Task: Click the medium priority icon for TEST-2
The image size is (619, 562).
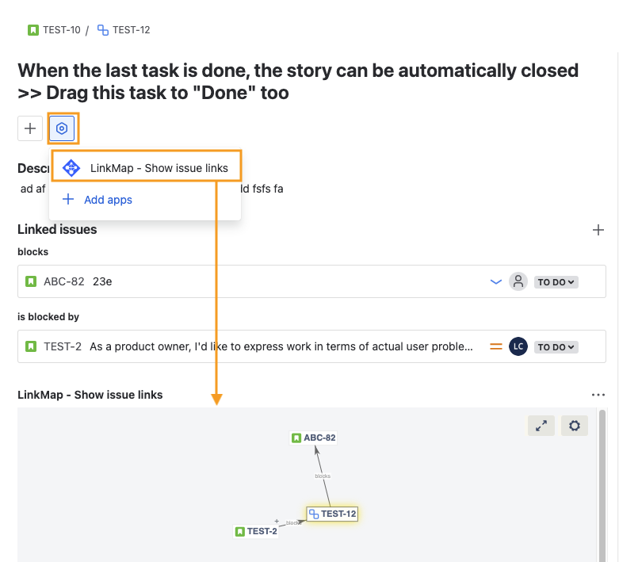Action: [496, 346]
